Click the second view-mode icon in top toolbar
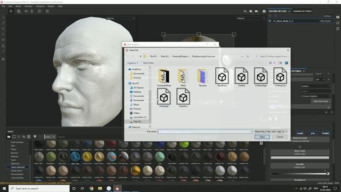This screenshot has width=341, height=192. 19,11
